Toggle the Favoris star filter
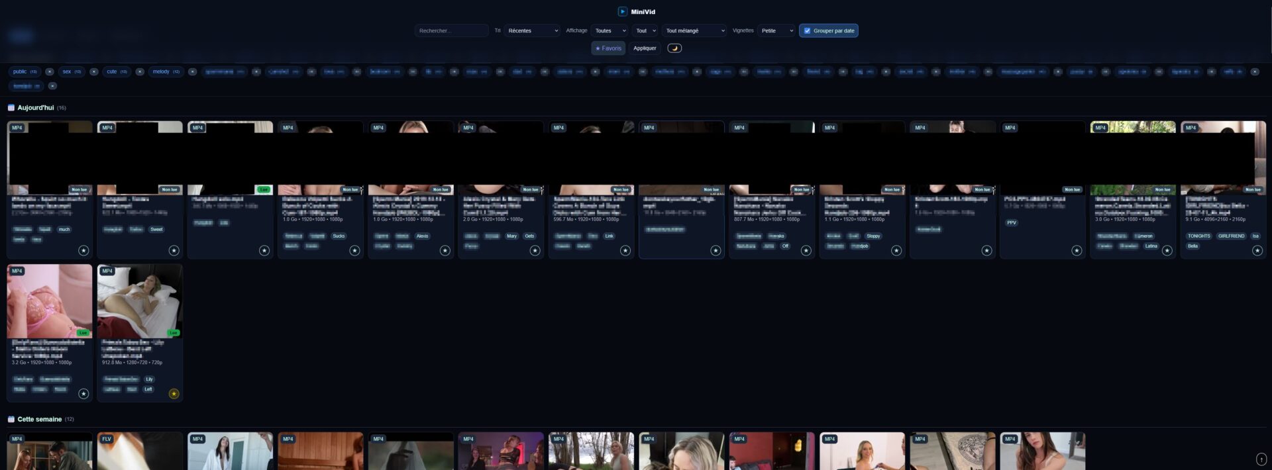This screenshot has width=1272, height=470. (608, 48)
